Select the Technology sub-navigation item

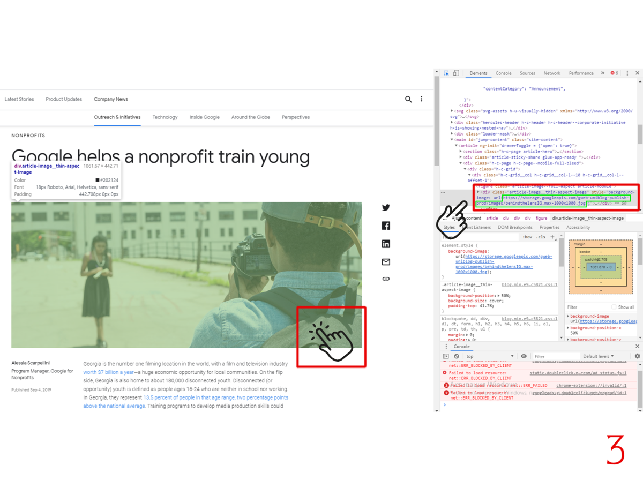165,117
